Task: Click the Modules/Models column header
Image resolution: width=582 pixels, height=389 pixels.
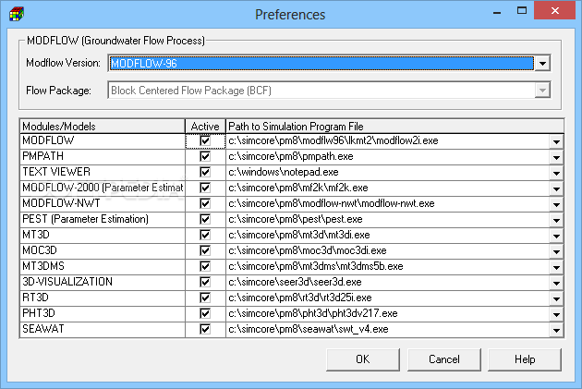Action: pos(103,127)
